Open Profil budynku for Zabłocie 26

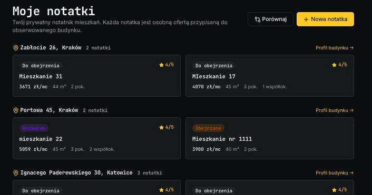click(x=335, y=48)
